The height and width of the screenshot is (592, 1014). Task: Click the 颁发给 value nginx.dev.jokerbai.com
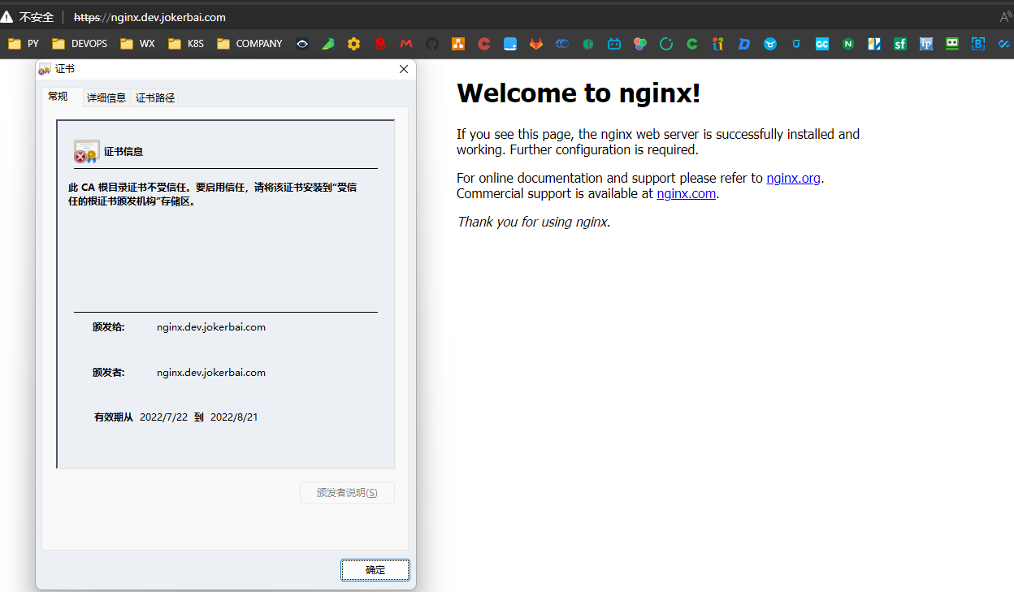point(211,327)
